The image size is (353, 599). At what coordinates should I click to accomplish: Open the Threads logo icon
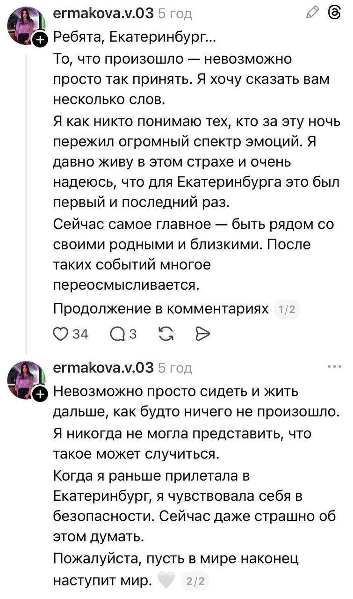(334, 13)
